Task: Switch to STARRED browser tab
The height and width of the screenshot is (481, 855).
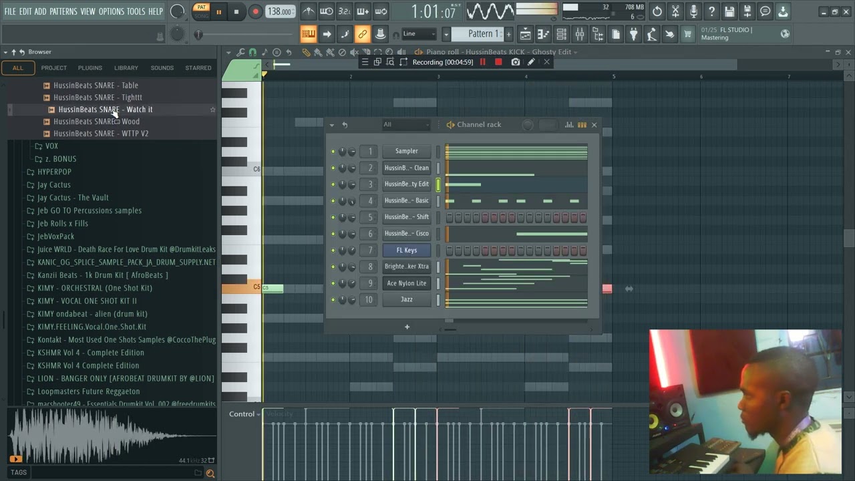Action: tap(198, 67)
